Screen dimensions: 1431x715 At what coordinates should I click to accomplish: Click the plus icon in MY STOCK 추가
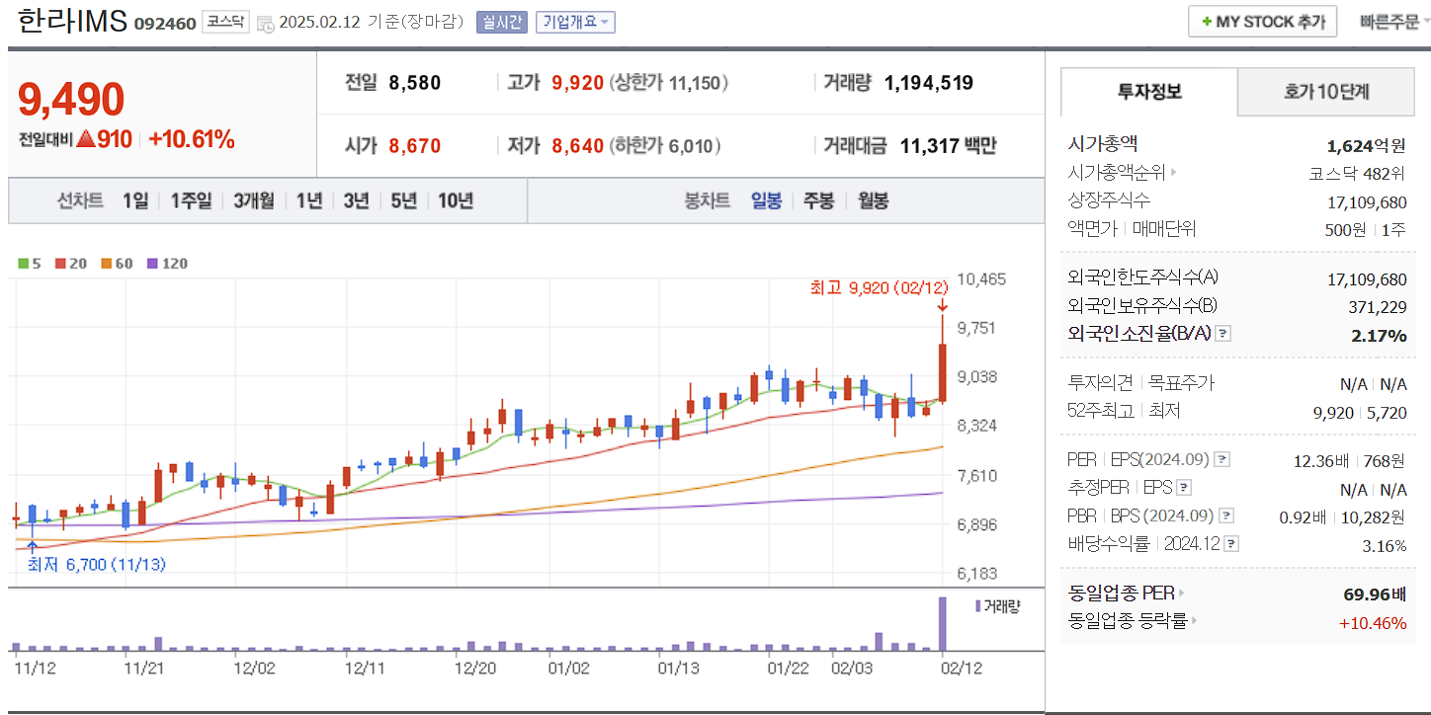[1206, 21]
